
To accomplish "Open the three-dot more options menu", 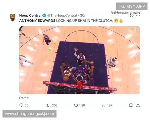I will 138,15.
